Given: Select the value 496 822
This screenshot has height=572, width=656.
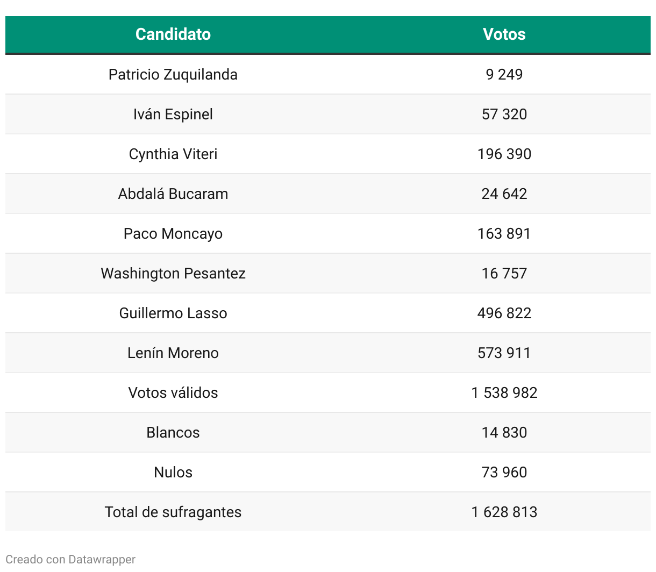Looking at the screenshot, I should coord(504,313).
